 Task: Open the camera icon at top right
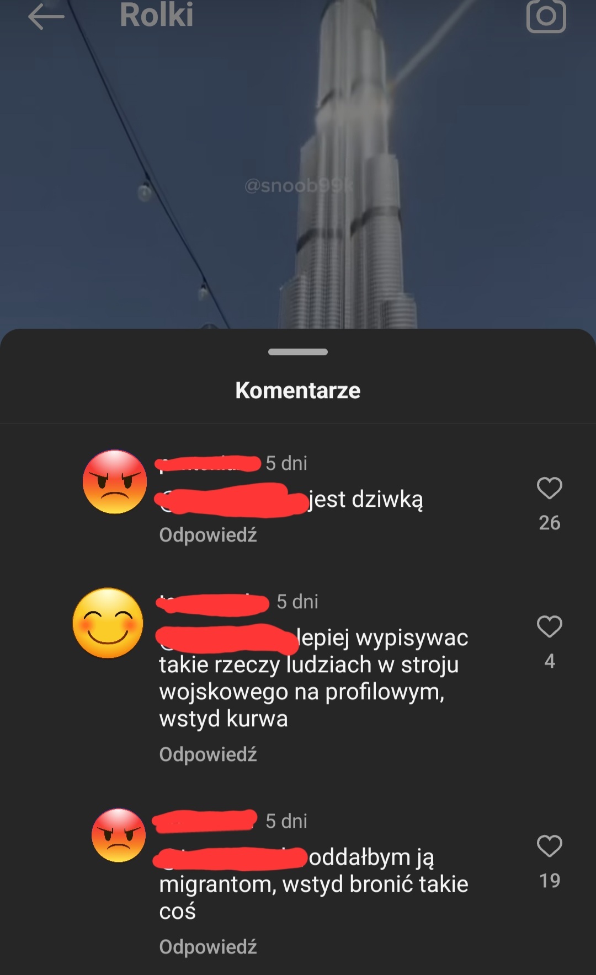point(546,16)
